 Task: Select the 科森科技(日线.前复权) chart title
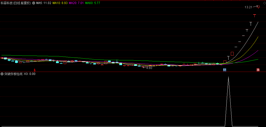coord(16,3)
